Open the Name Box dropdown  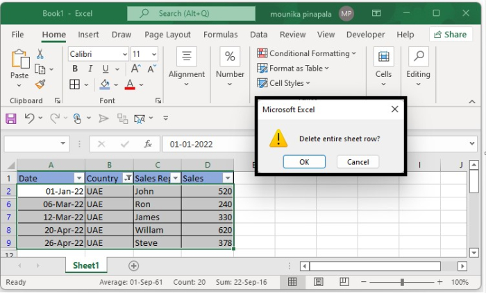(63, 143)
